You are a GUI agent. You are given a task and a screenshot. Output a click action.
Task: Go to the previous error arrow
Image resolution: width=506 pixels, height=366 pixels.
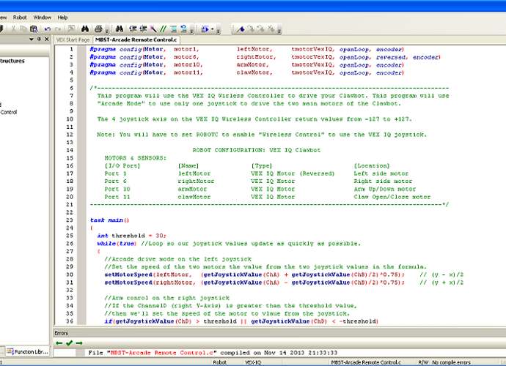[59, 343]
